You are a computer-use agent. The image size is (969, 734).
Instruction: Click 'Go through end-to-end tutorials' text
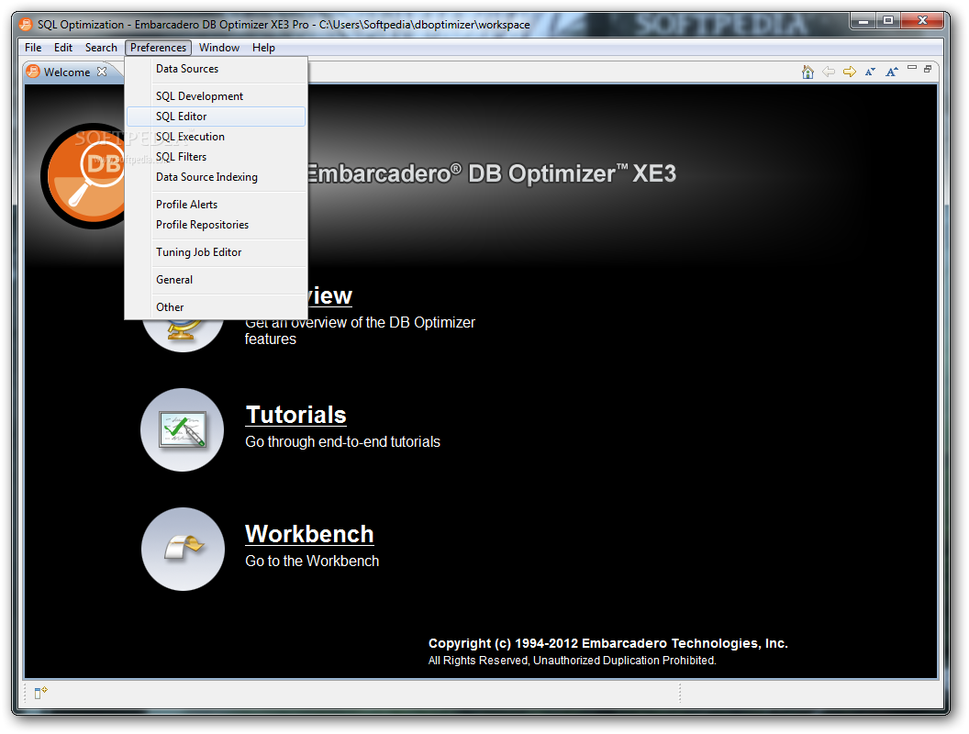coord(342,441)
